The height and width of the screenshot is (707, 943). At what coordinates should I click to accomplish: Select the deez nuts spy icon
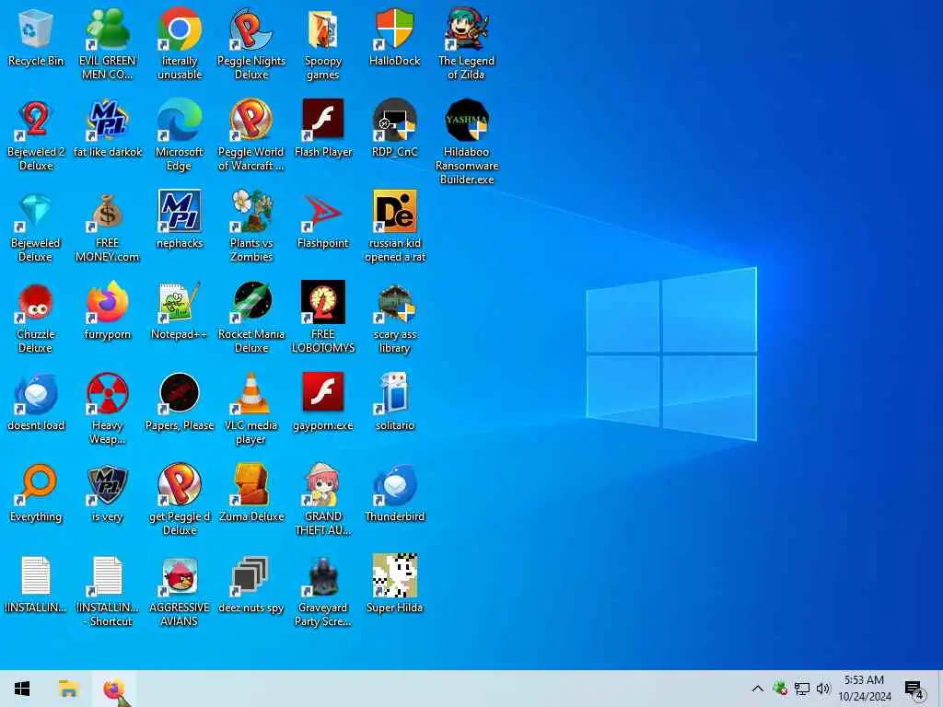[251, 585]
